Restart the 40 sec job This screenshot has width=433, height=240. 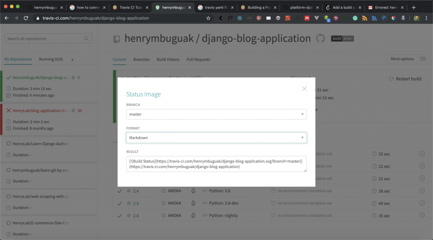422,203
